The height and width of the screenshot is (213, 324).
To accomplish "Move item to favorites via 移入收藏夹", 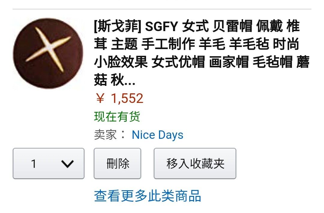I will (x=195, y=163).
